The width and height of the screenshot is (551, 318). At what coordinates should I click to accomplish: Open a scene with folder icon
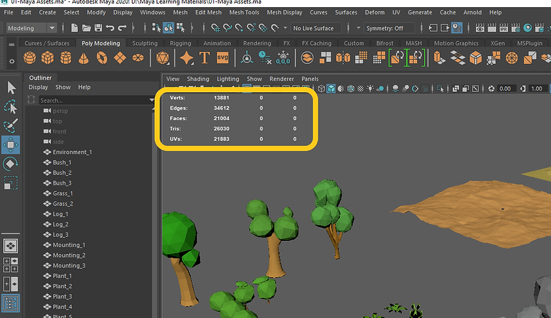[86, 27]
